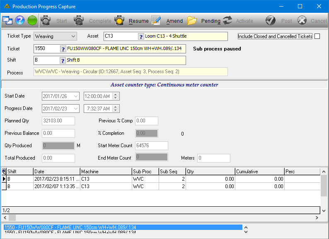This screenshot has width=329, height=239.
Task: Open the Progress Date calendar dropdown
Action: click(76, 109)
